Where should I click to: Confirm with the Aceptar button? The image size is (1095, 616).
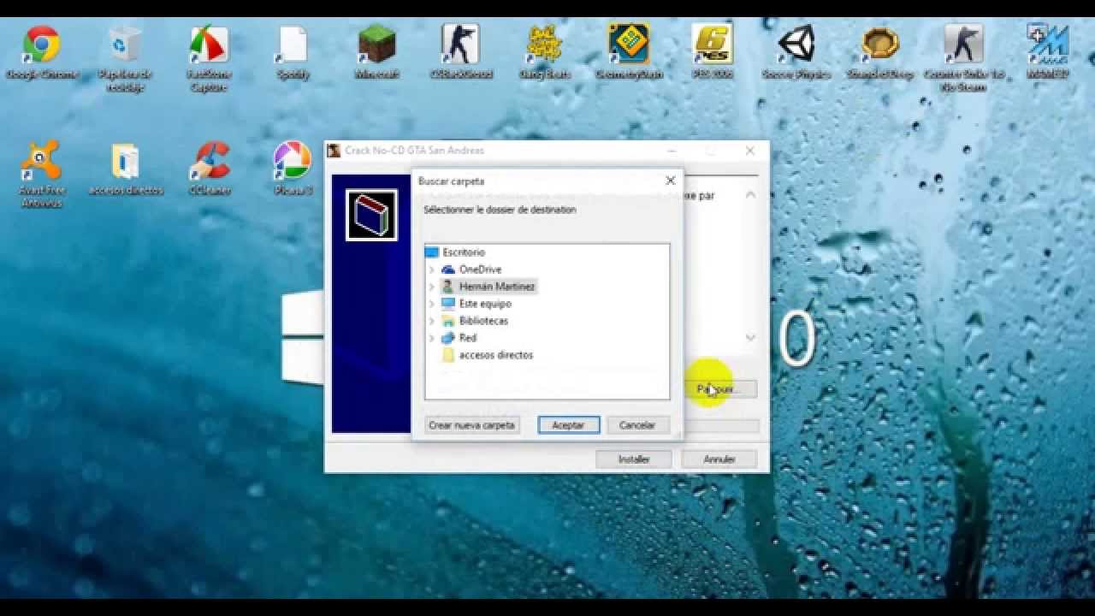pyautogui.click(x=569, y=425)
